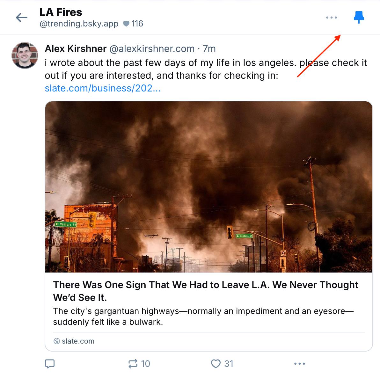Reply to Alex Kirshner's post

click(50, 364)
